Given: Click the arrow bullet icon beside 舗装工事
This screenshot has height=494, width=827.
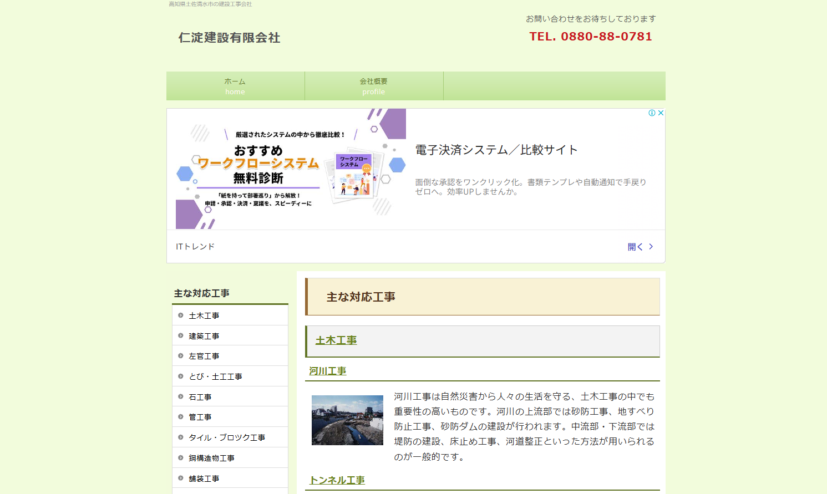Looking at the screenshot, I should point(180,477).
